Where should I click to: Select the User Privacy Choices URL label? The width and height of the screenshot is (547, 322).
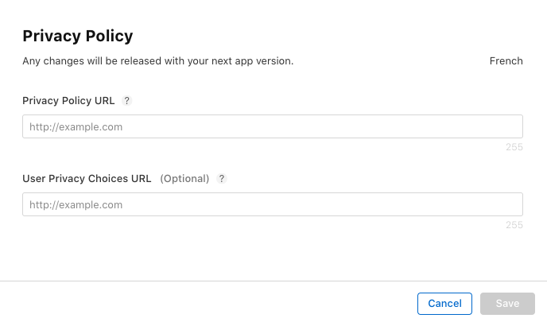click(x=87, y=179)
